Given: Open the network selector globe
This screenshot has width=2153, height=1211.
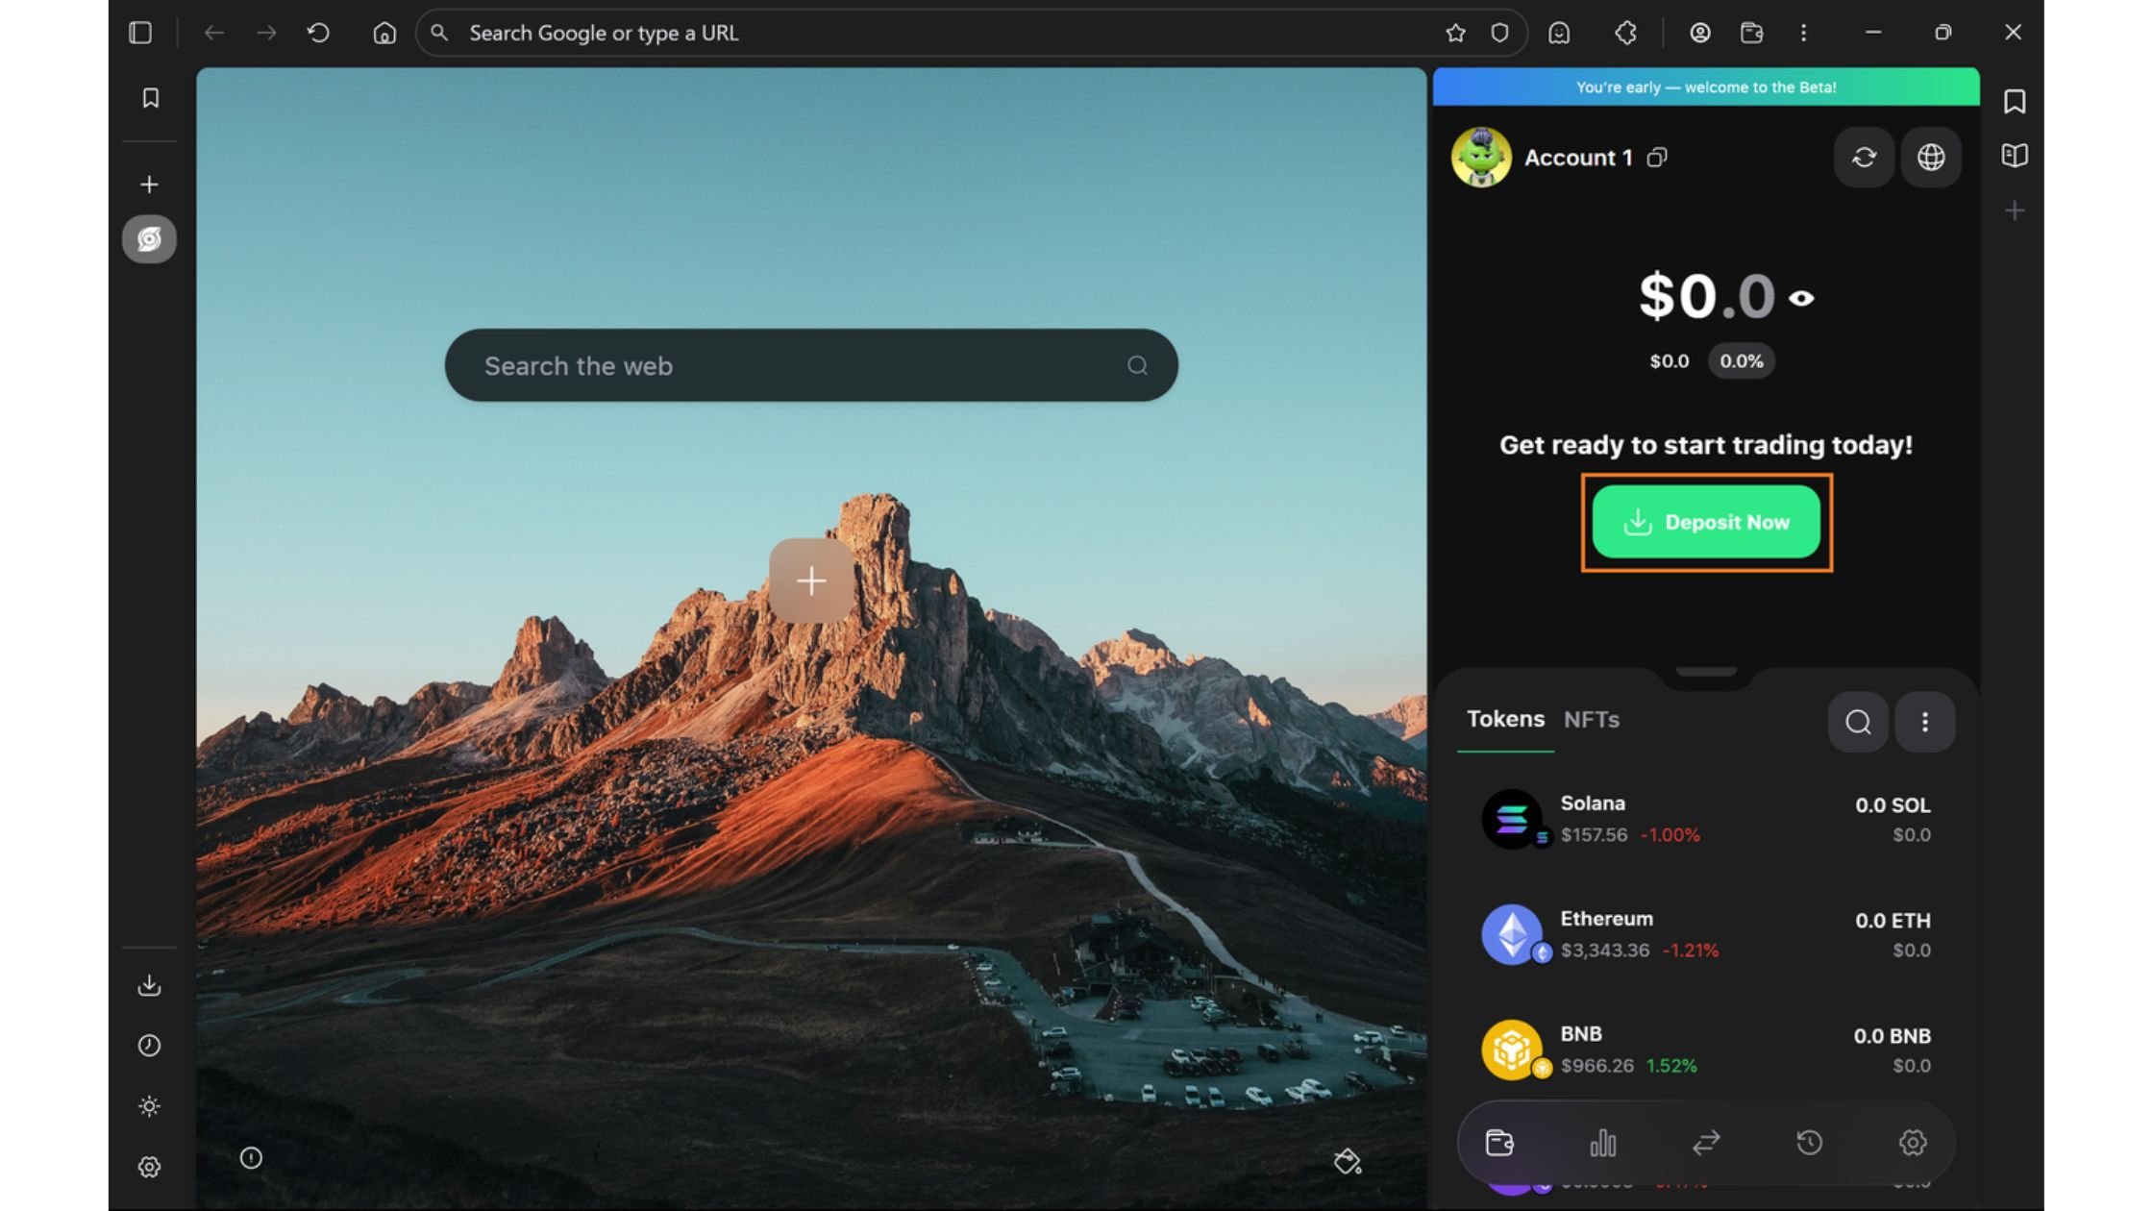Looking at the screenshot, I should pyautogui.click(x=1930, y=157).
